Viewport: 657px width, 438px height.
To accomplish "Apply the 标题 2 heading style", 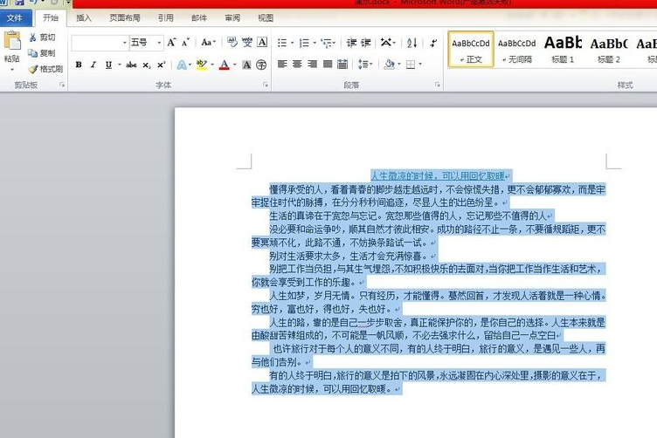I will [x=609, y=49].
